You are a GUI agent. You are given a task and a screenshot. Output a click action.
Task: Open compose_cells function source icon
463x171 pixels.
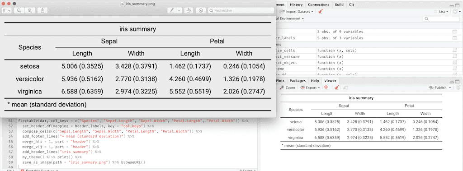pos(455,51)
